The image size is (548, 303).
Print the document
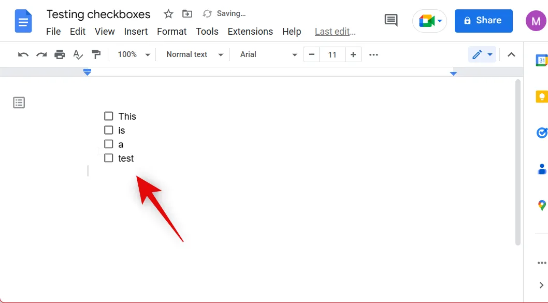60,54
